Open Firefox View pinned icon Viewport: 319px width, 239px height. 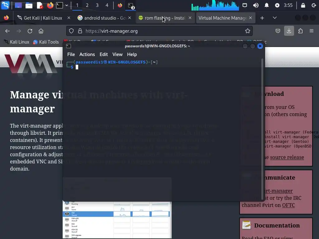(6, 18)
